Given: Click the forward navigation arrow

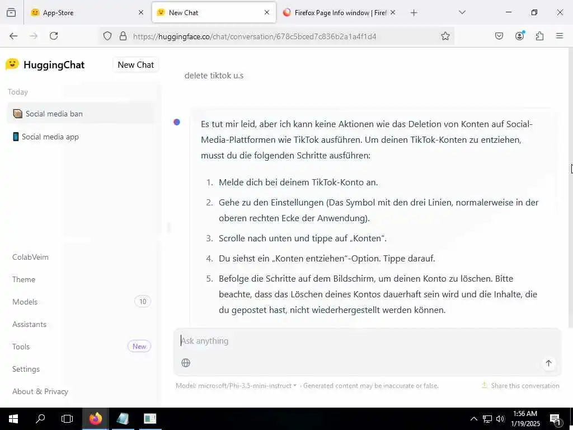Looking at the screenshot, I should (34, 36).
